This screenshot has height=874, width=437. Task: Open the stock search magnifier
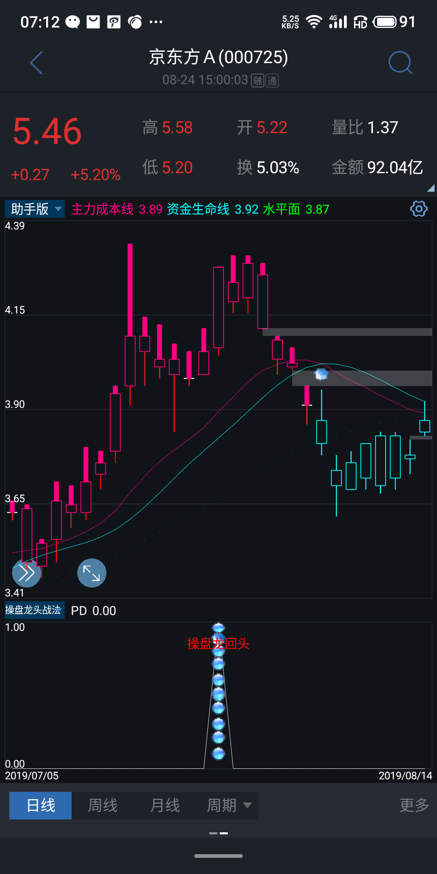point(400,63)
